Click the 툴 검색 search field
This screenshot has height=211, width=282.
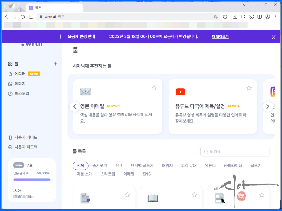[x=235, y=152]
